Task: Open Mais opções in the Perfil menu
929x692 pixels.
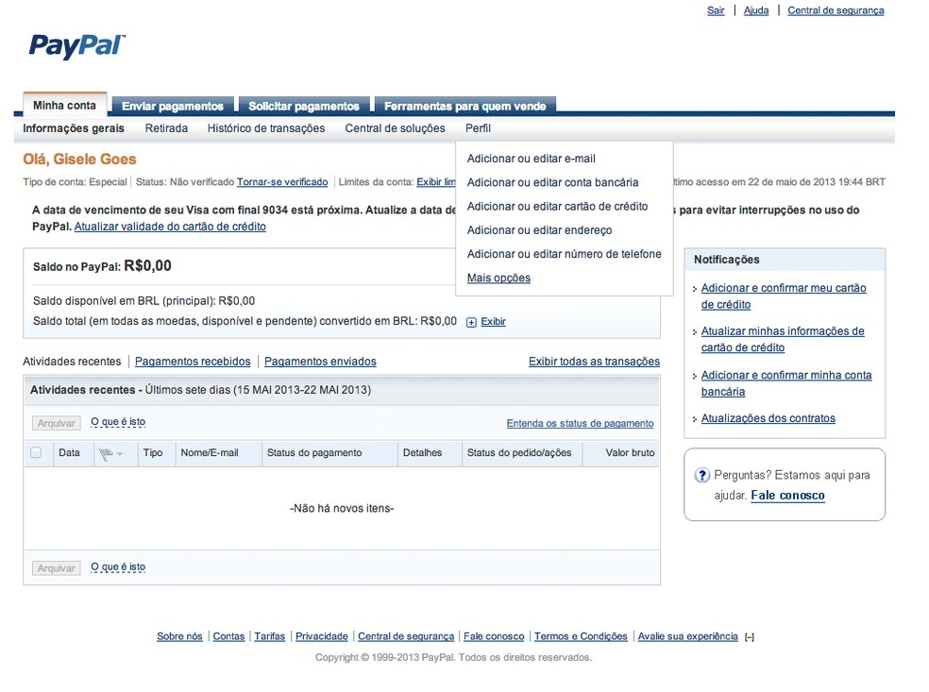Action: tap(498, 278)
